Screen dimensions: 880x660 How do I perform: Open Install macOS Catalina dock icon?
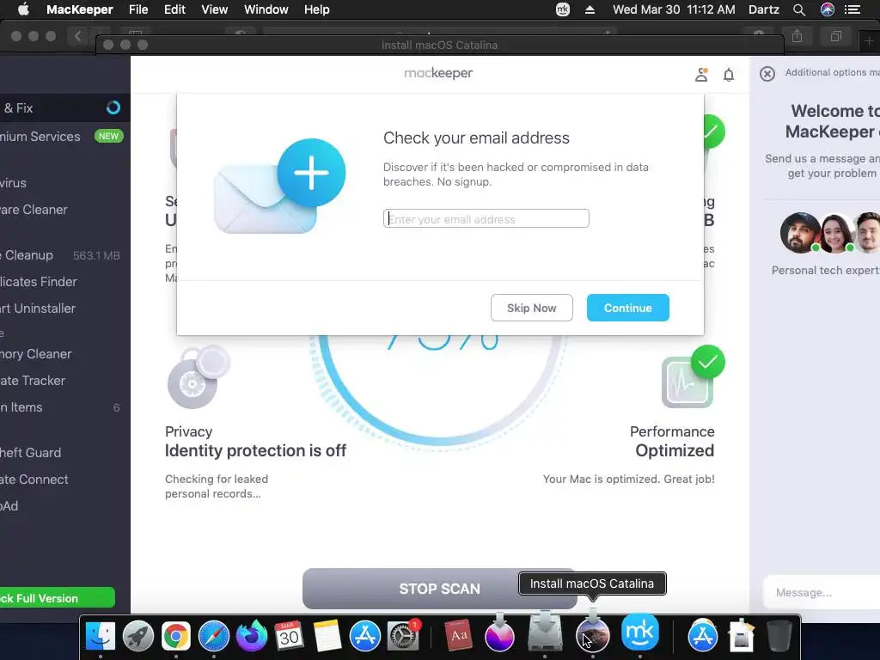coord(593,634)
